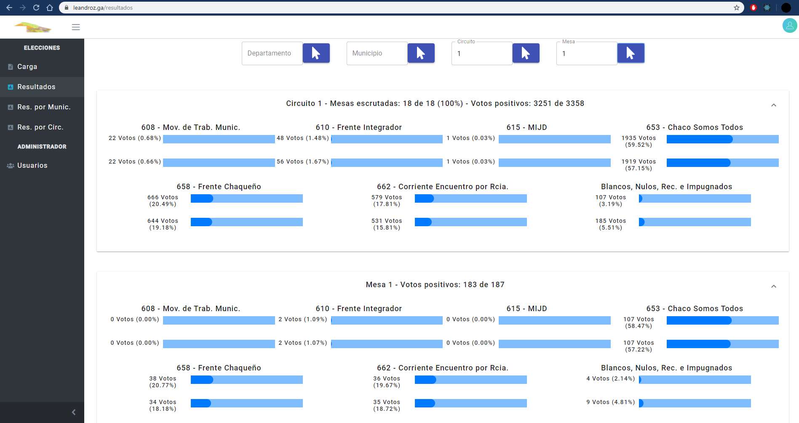Viewport: 799px width, 423px height.
Task: Reload the page
Action: click(36, 8)
